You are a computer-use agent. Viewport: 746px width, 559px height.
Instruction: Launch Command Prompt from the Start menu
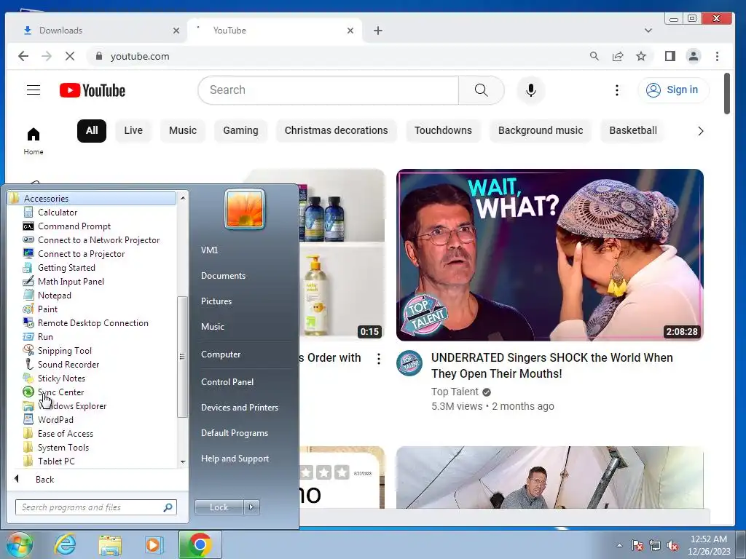74,226
